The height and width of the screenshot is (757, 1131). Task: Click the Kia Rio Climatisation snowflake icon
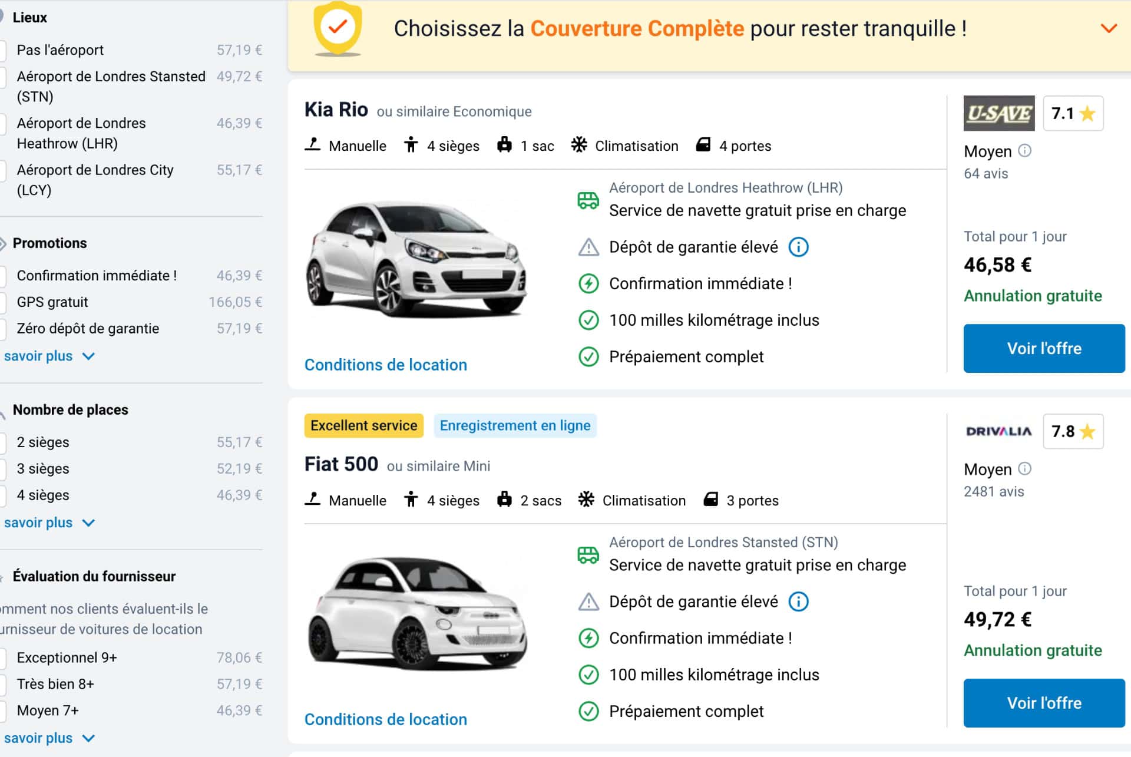[x=579, y=144]
